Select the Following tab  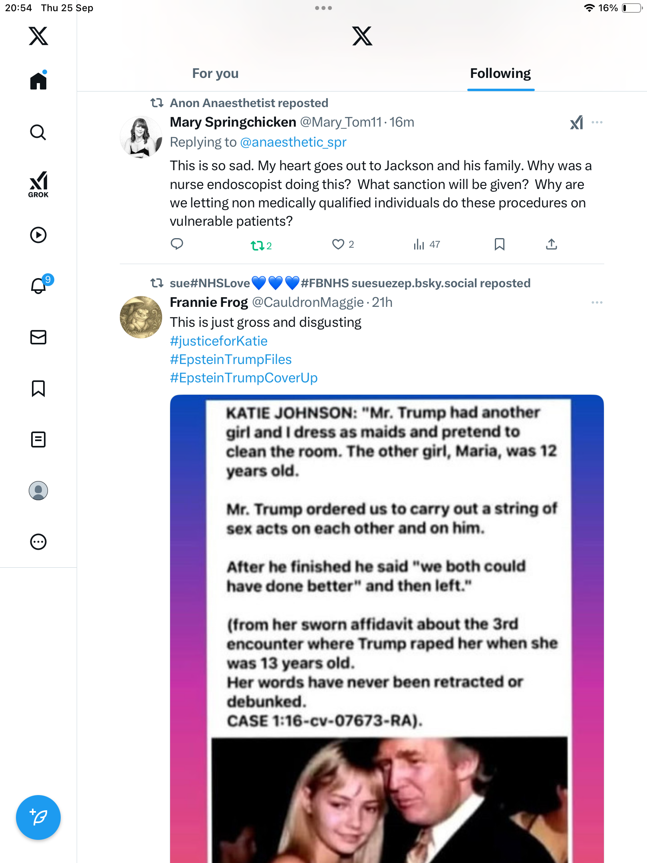[x=500, y=74]
